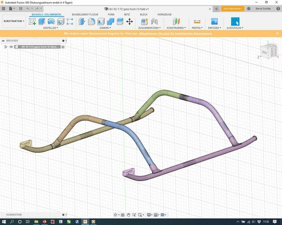The image size is (282, 225).
Task: Click the Extrude tool icon
Action: coord(42,21)
